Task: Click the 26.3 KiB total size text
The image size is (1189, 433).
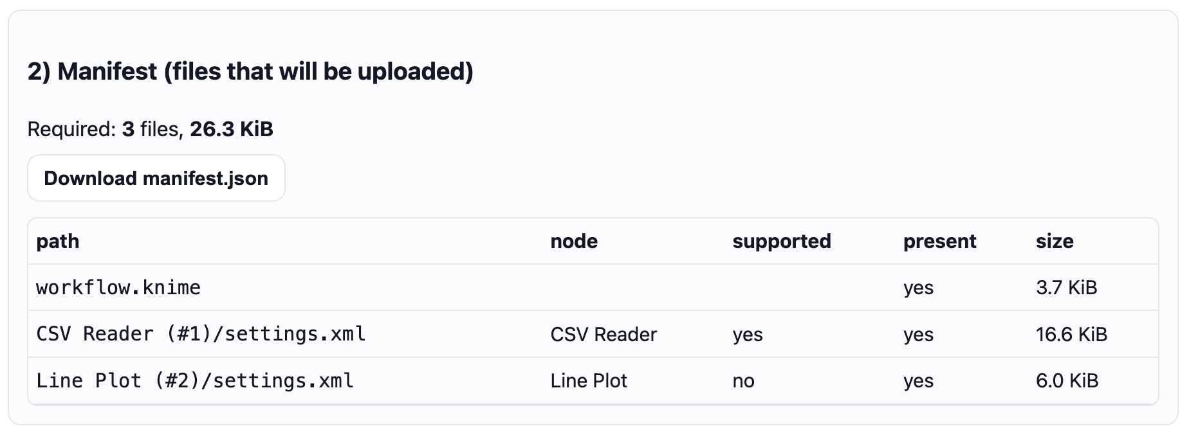Action: (231, 129)
